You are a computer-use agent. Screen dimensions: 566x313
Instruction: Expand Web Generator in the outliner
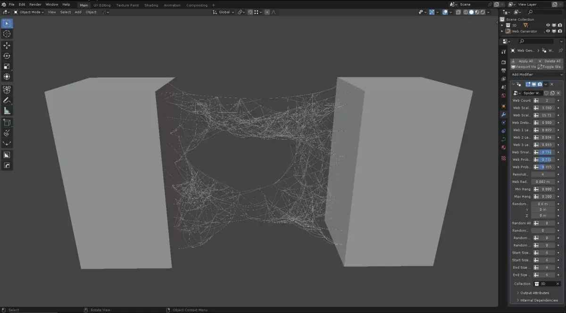(x=502, y=31)
